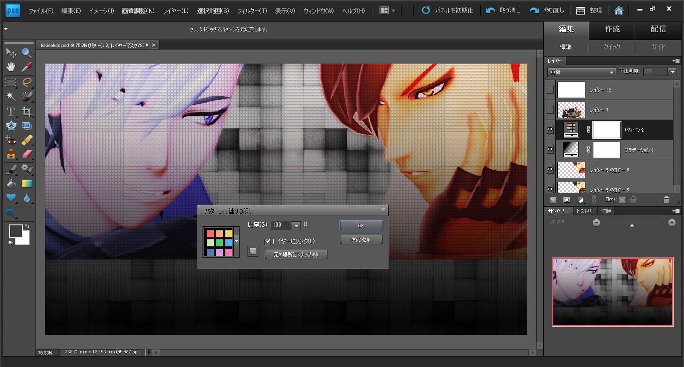Viewport: 684px width, 367px height.
Task: Open the Navigator panel options menu
Action: pyautogui.click(x=676, y=211)
